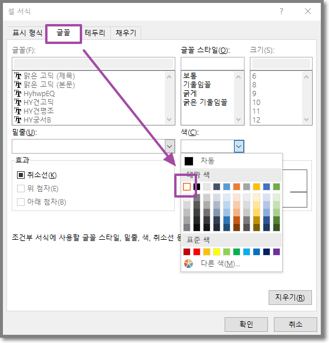The image size is (329, 343).
Task: Select font size 11
Action: [x=256, y=111]
